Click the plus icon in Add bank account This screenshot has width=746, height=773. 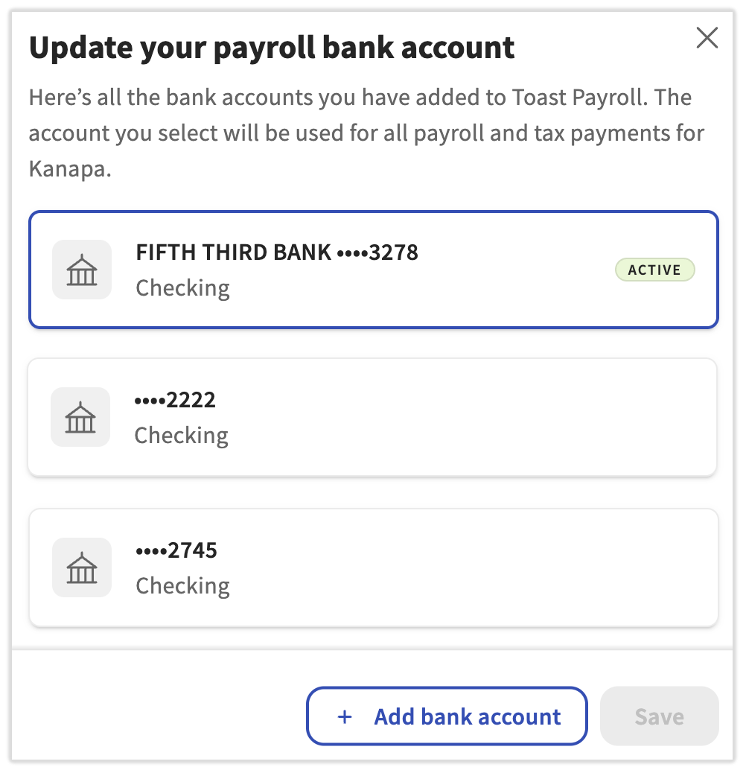[345, 716]
